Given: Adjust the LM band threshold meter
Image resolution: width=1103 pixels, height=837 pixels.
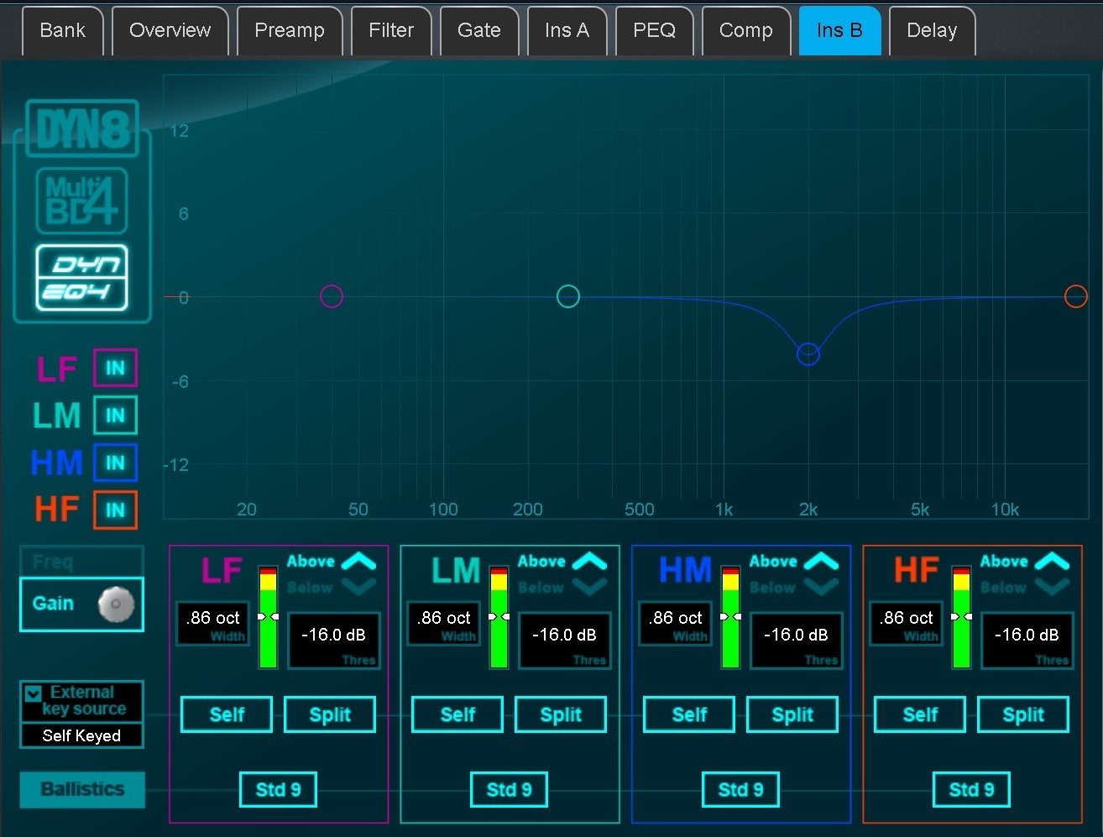Looking at the screenshot, I should tap(499, 617).
